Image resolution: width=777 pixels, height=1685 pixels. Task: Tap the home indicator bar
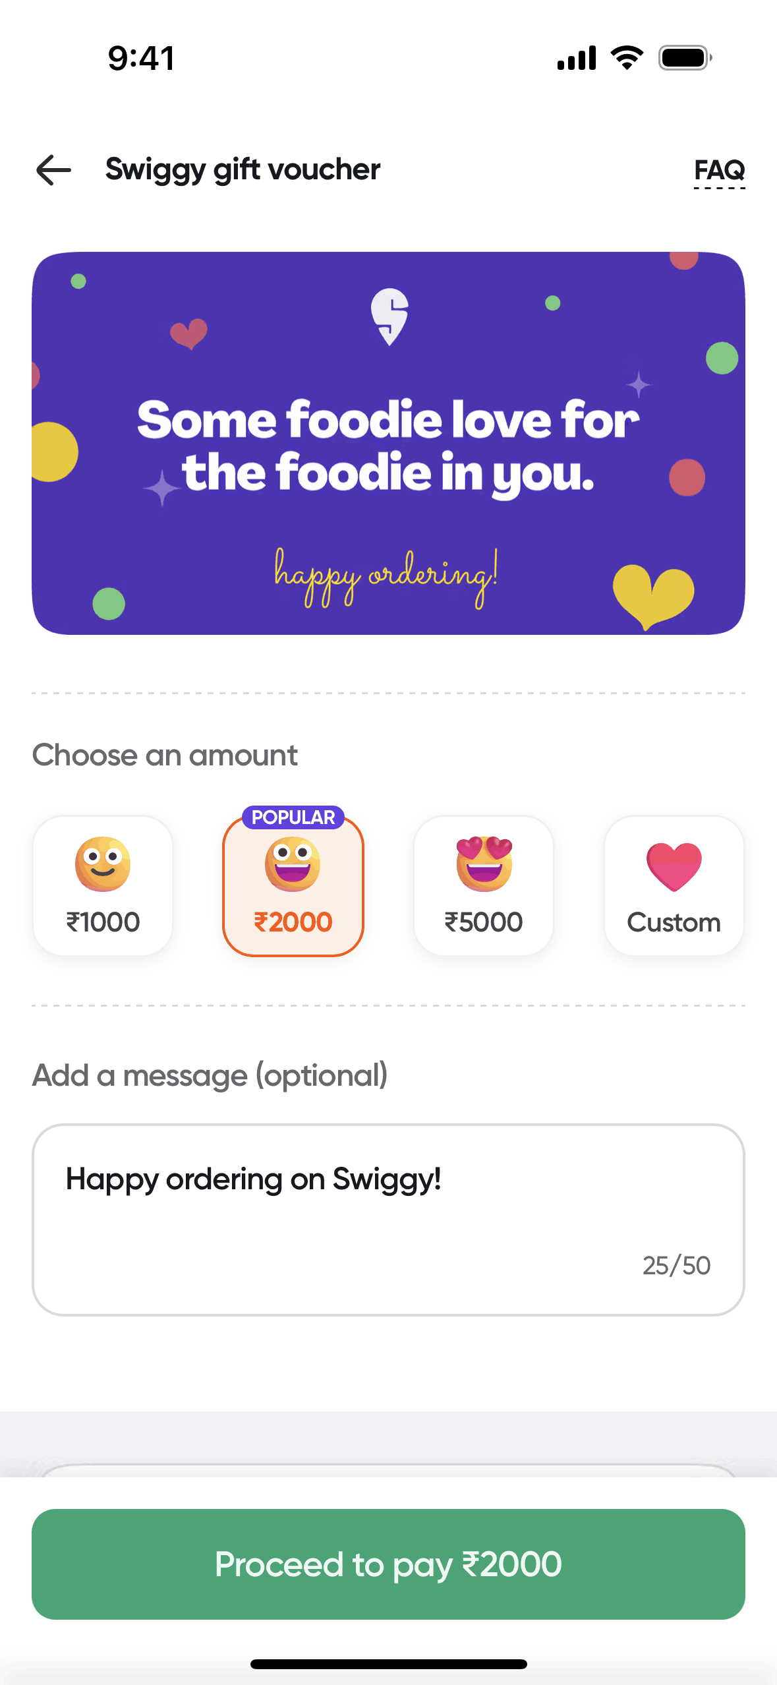click(388, 1664)
